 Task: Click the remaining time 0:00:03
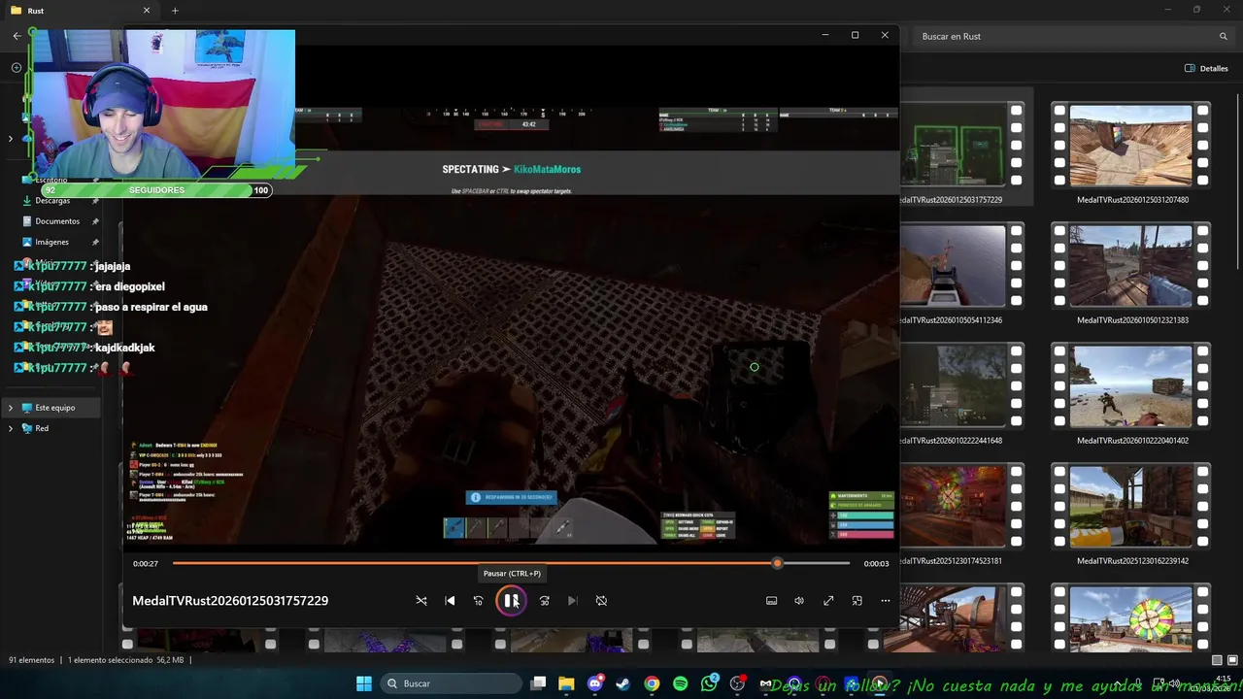tap(876, 564)
